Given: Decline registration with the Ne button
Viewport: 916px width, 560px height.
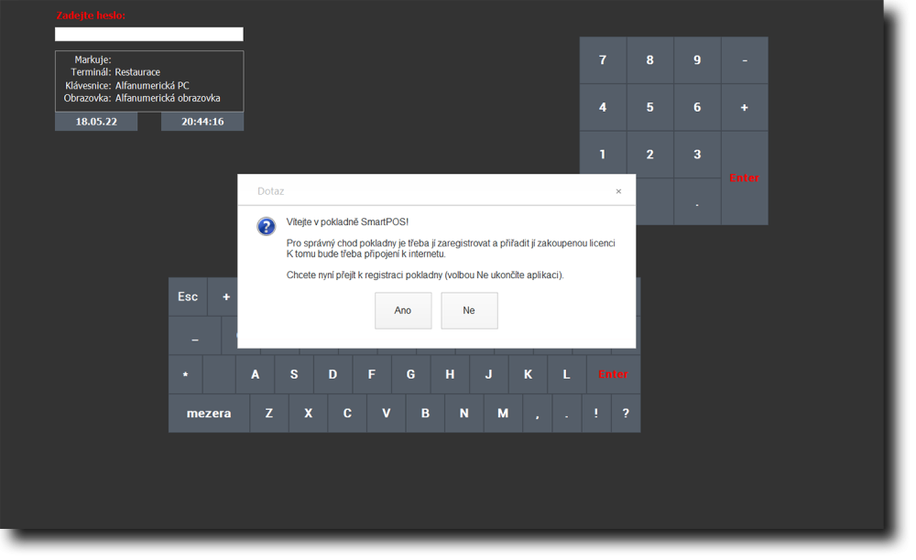Looking at the screenshot, I should tap(469, 310).
